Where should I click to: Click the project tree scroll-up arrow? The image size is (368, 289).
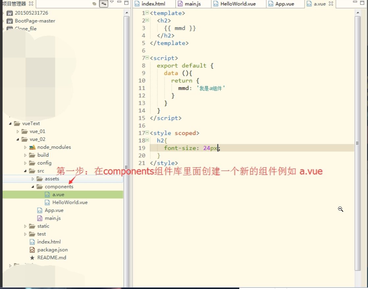pyautogui.click(x=127, y=13)
